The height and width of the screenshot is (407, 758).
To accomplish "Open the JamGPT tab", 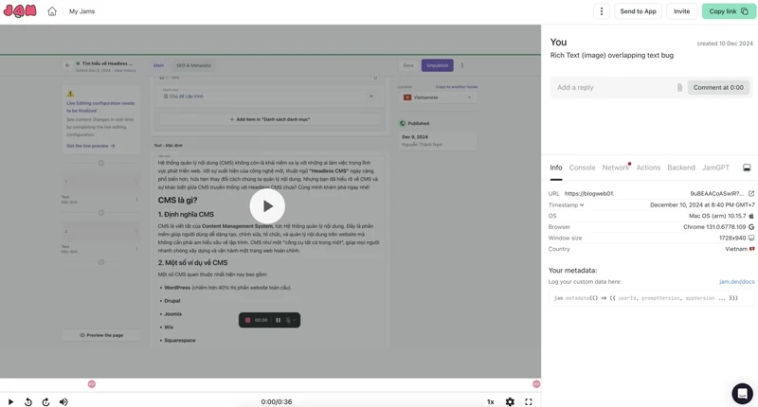I will 715,168.
